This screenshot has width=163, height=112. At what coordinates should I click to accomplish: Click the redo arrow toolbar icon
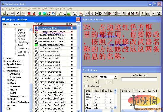[23, 14]
